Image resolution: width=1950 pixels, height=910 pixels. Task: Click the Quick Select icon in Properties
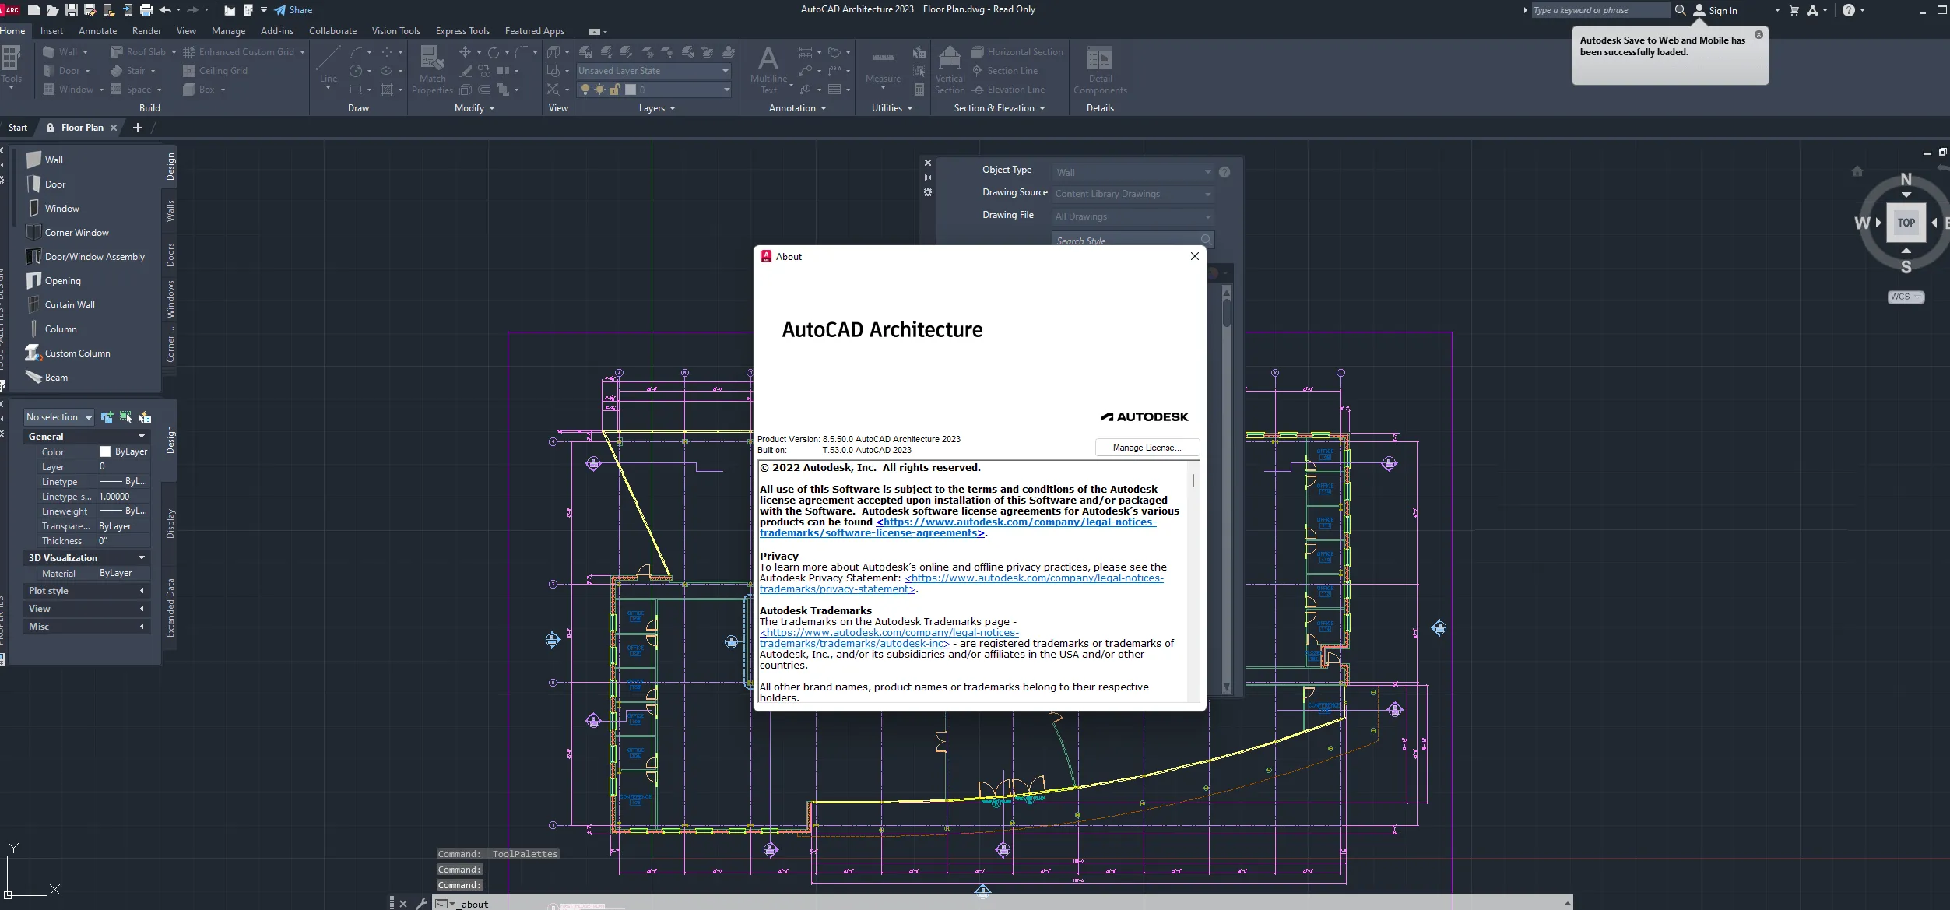pos(144,417)
